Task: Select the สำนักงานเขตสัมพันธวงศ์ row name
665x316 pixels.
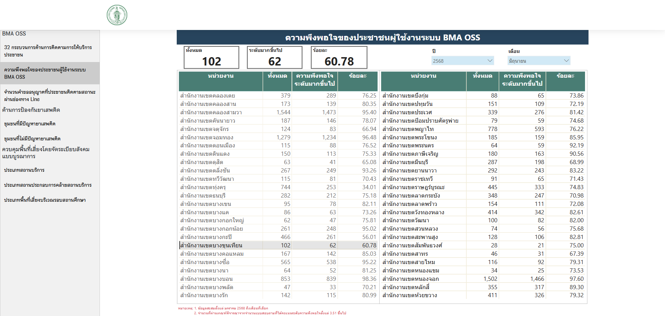Action: 412,245
